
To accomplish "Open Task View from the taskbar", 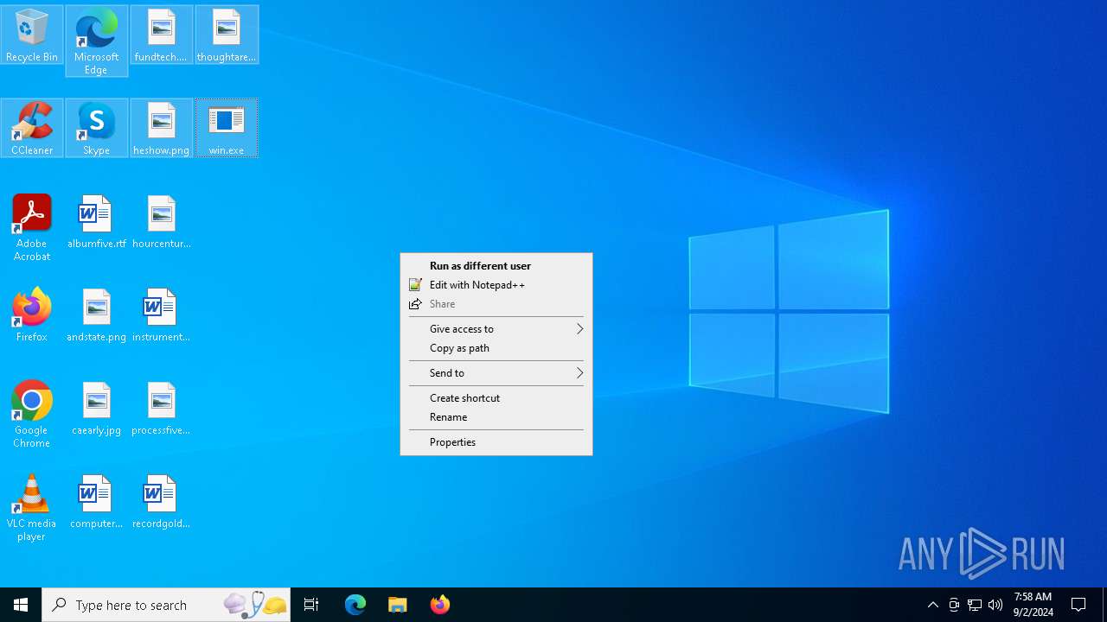I will click(311, 605).
